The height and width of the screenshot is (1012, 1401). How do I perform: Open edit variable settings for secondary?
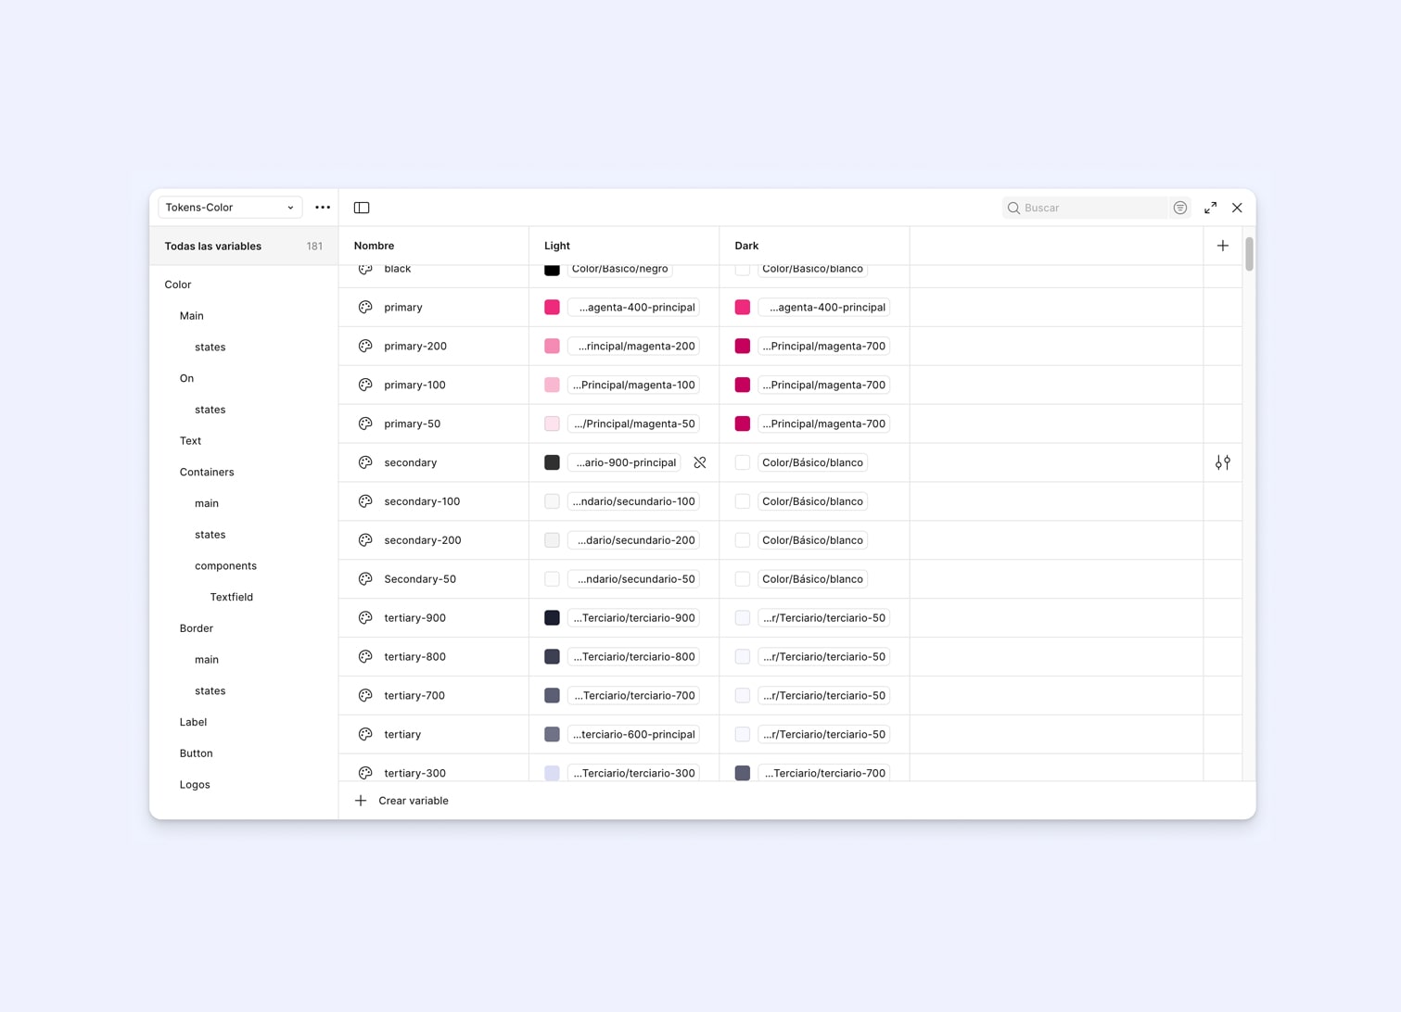click(1222, 462)
